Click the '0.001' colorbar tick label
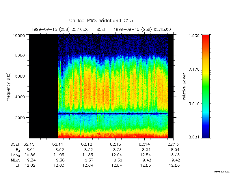 (194, 137)
